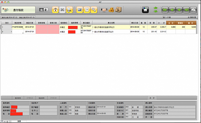
Task: Click the black floppy disk save icon
Action: pos(145,10)
